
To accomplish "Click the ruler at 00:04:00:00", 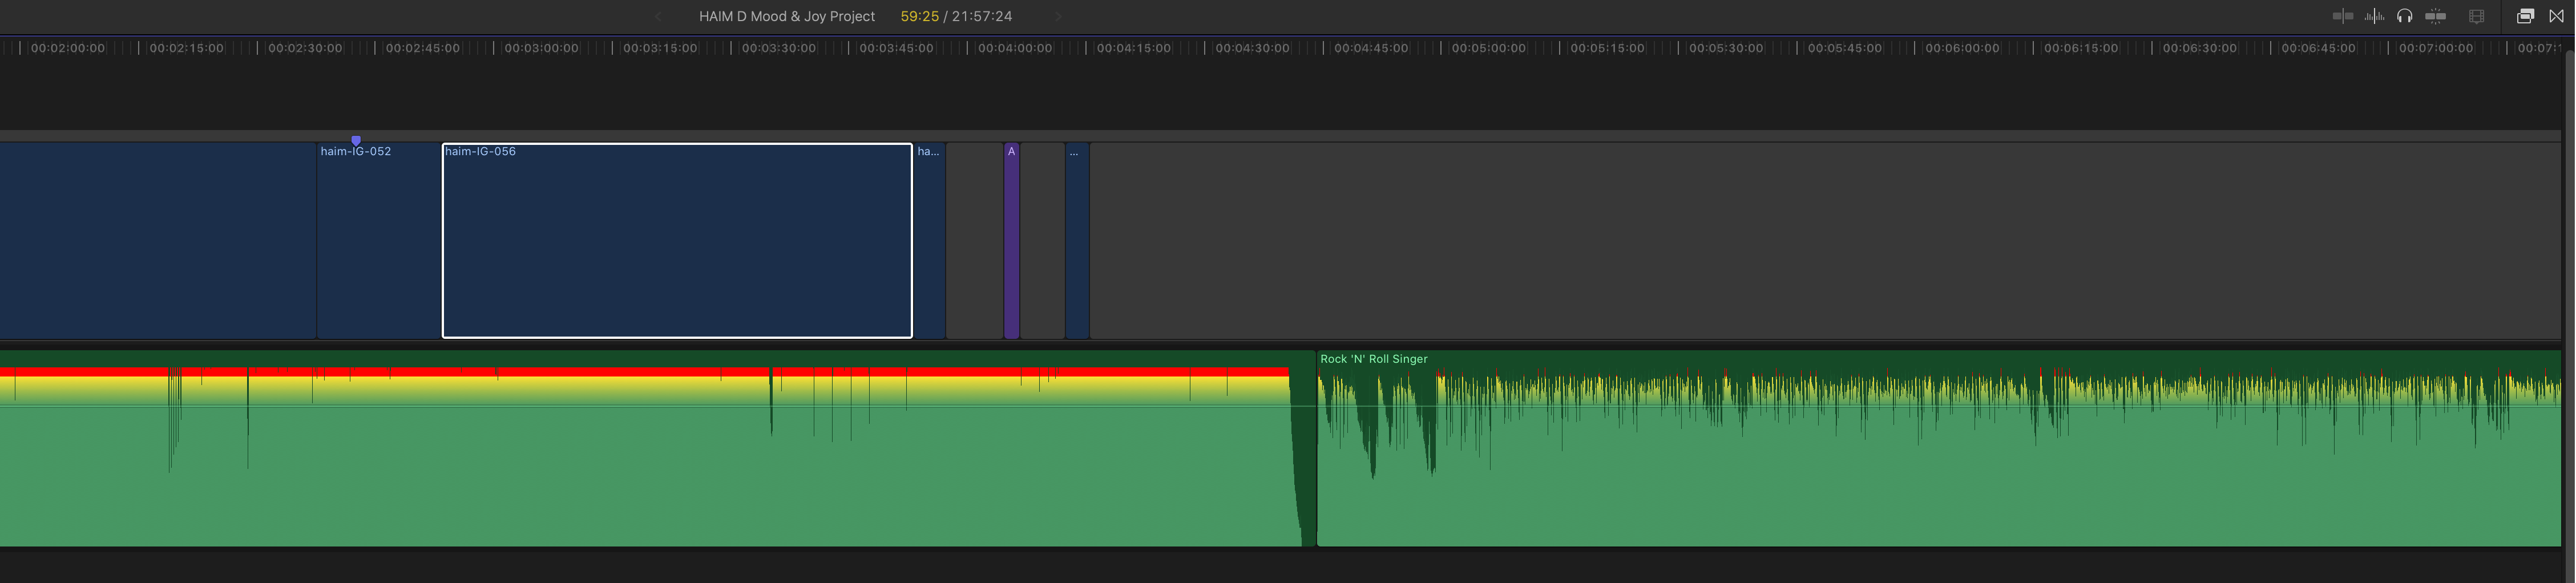I will (1016, 48).
